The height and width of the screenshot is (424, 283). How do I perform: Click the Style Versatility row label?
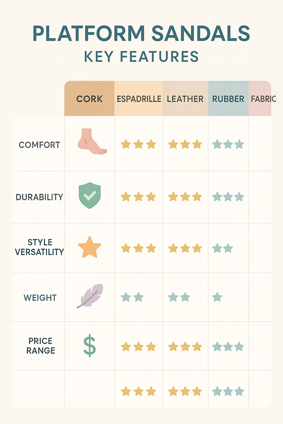[40, 247]
